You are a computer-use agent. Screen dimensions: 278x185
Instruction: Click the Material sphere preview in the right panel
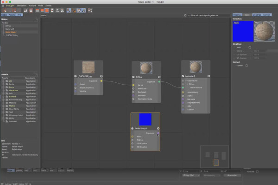tap(265, 31)
